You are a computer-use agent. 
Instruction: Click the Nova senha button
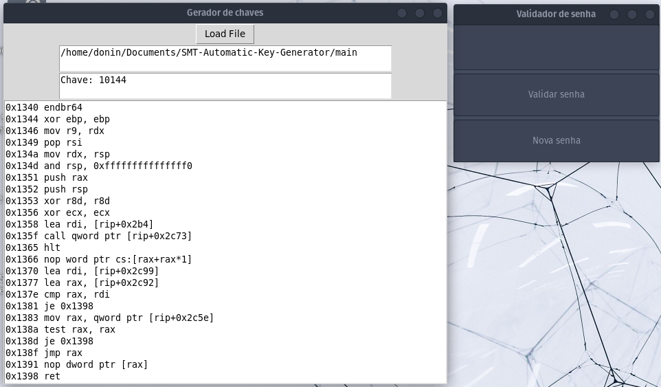coord(556,140)
